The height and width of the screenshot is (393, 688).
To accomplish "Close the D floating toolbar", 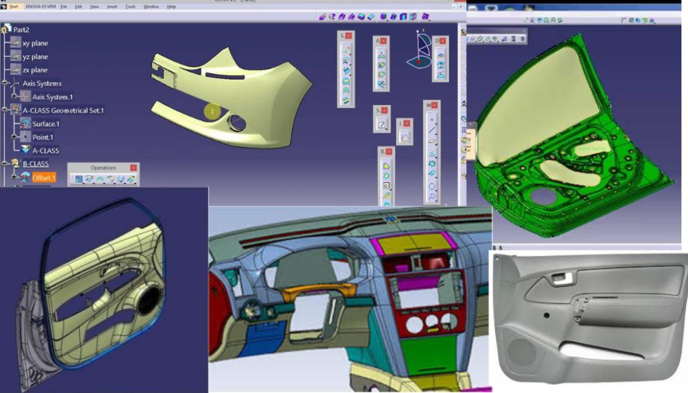I will click(x=443, y=41).
